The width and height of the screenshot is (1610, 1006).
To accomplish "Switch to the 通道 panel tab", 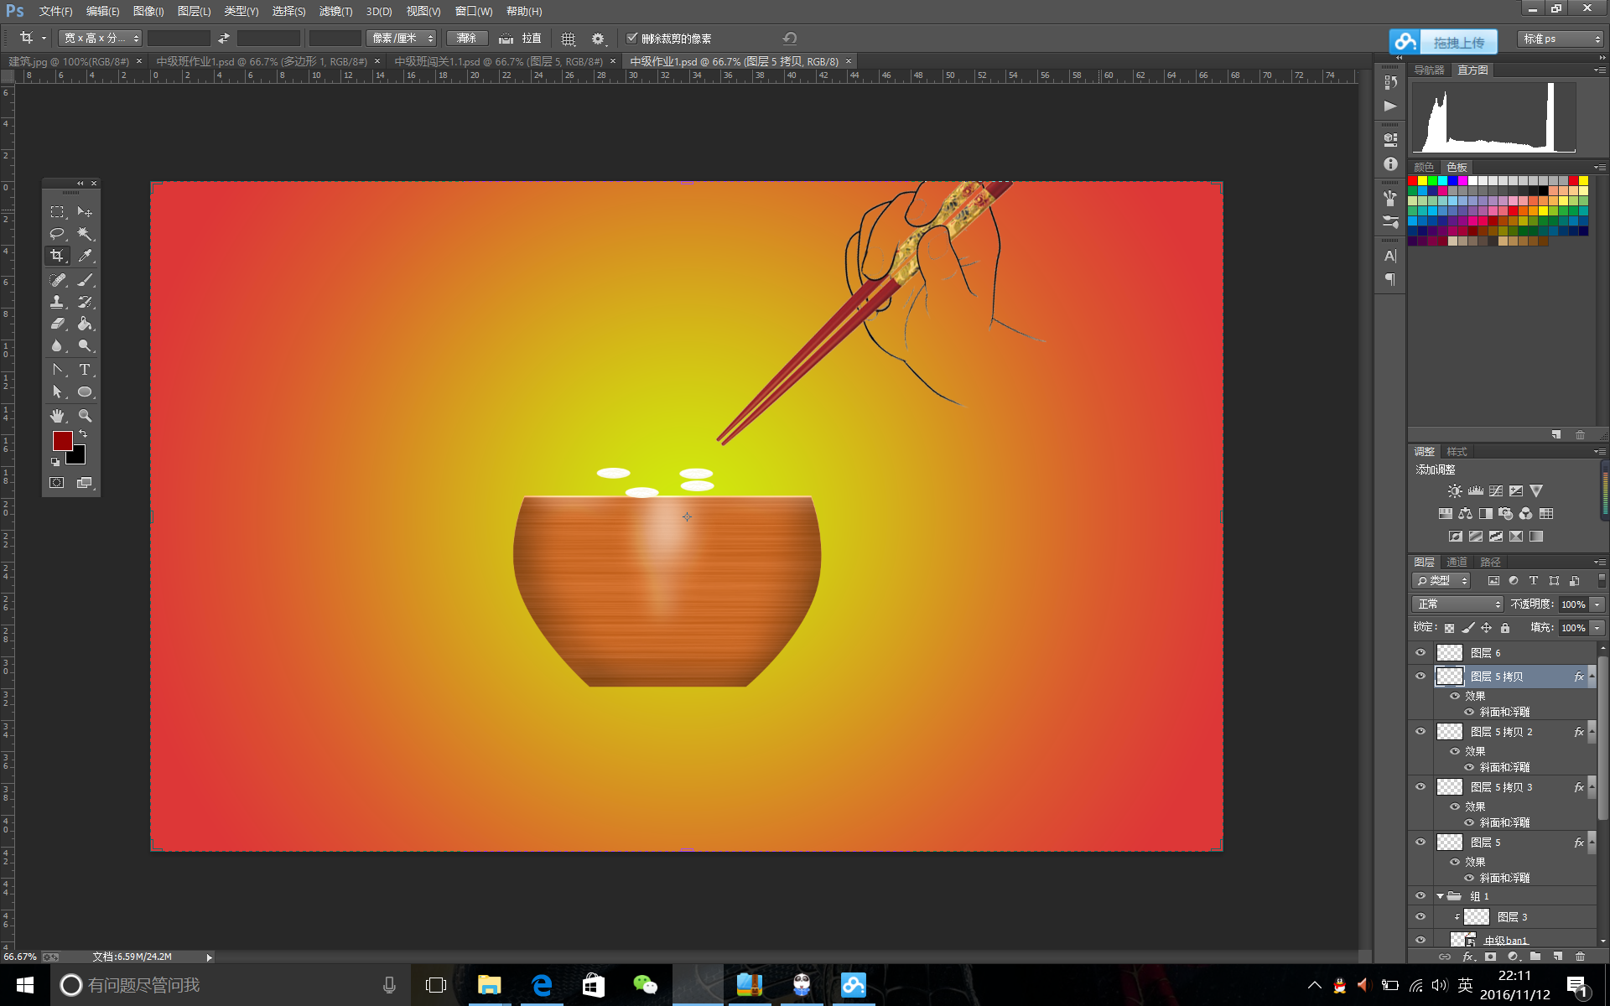I will [x=1457, y=562].
